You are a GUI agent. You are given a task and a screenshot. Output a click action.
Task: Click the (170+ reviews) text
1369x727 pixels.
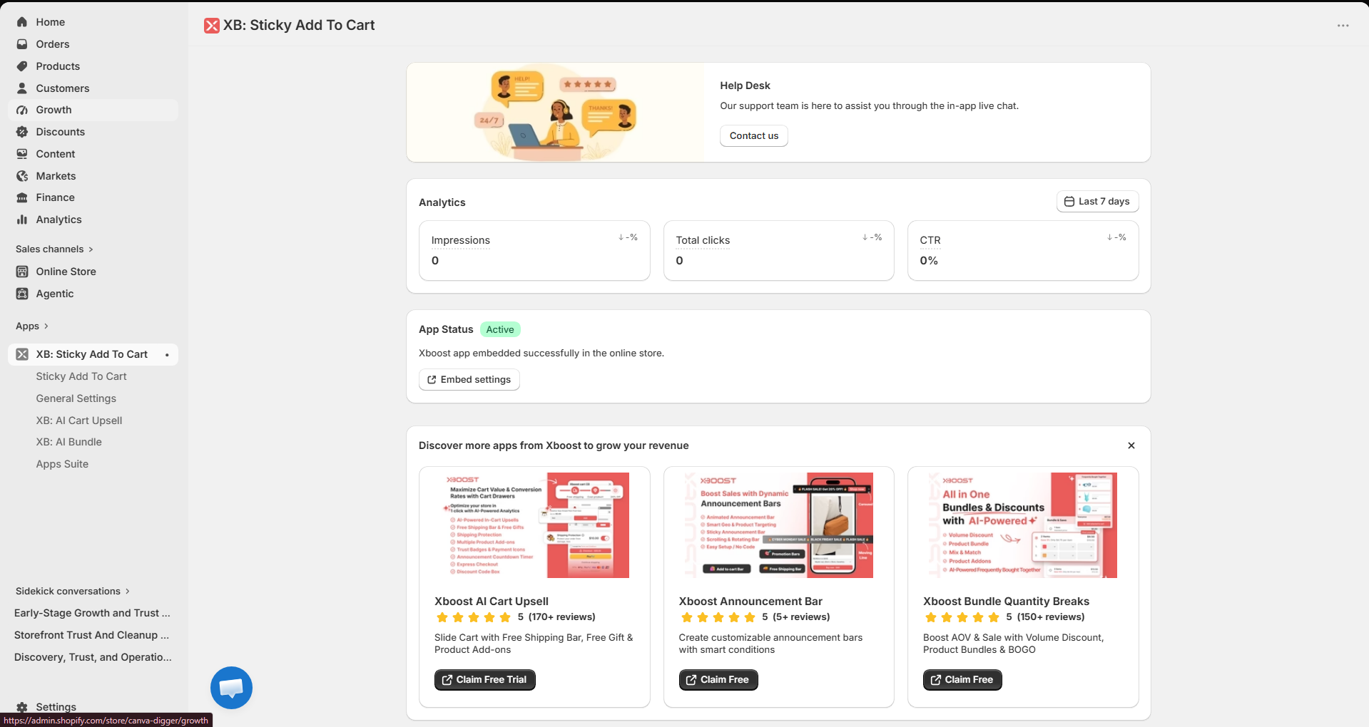pyautogui.click(x=562, y=617)
